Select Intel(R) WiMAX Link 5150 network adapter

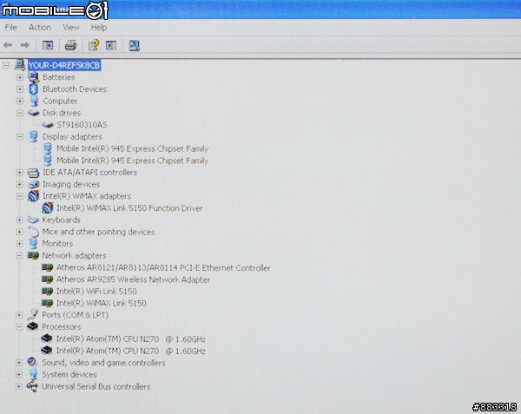click(101, 303)
